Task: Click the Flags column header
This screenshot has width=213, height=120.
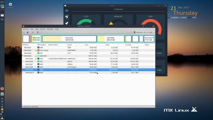Action: tap(147, 45)
